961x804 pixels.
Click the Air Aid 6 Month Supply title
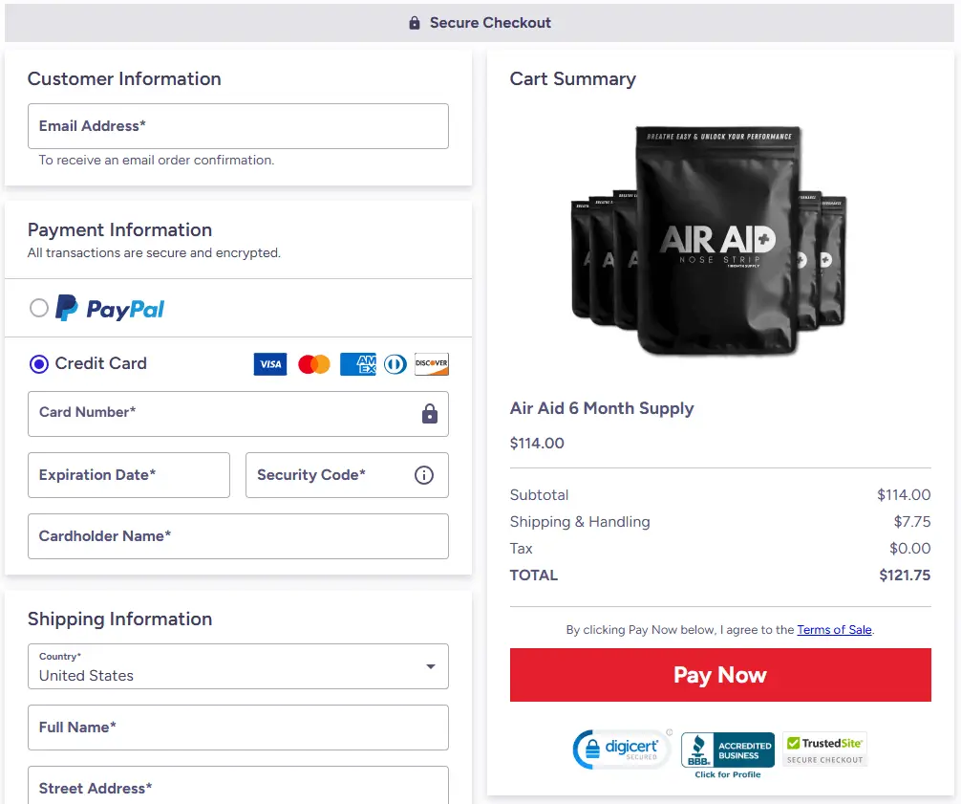pyautogui.click(x=602, y=408)
